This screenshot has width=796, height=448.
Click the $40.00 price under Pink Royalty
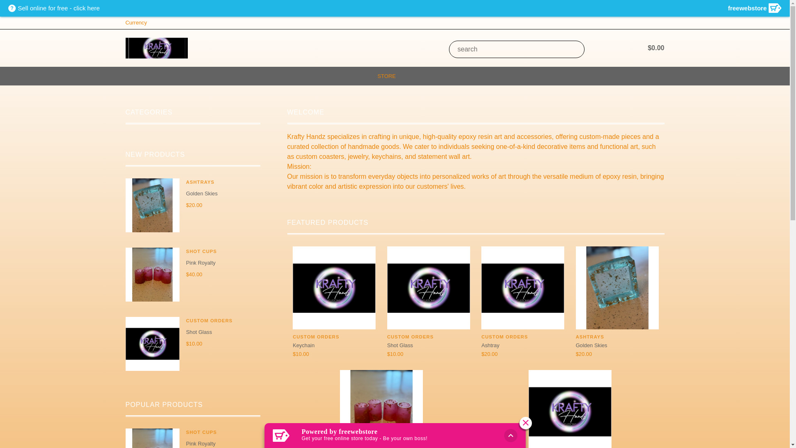194,275
